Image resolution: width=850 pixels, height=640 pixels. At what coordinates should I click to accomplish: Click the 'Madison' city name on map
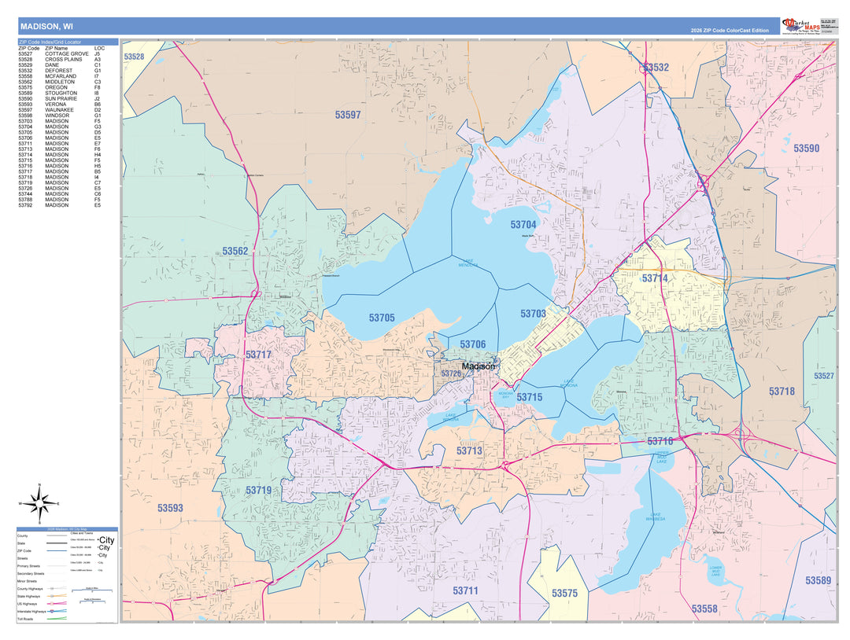click(x=479, y=366)
